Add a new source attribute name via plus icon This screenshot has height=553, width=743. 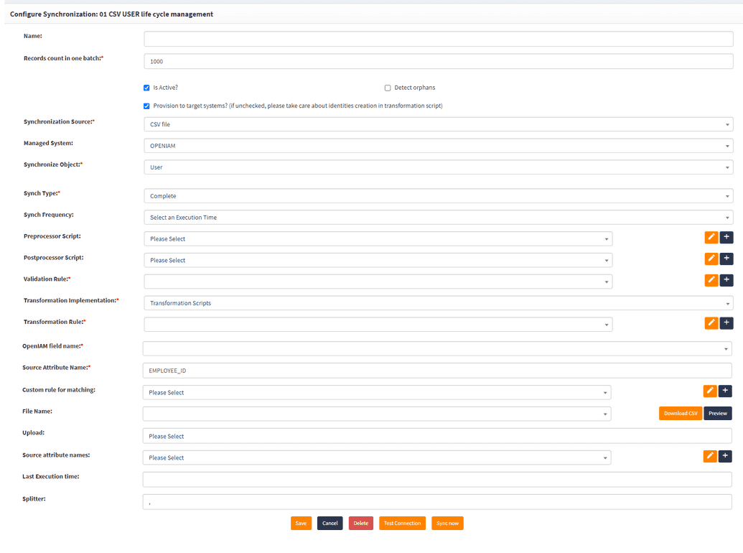pyautogui.click(x=726, y=456)
